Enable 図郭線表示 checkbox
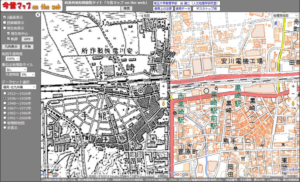 coord(4,23)
